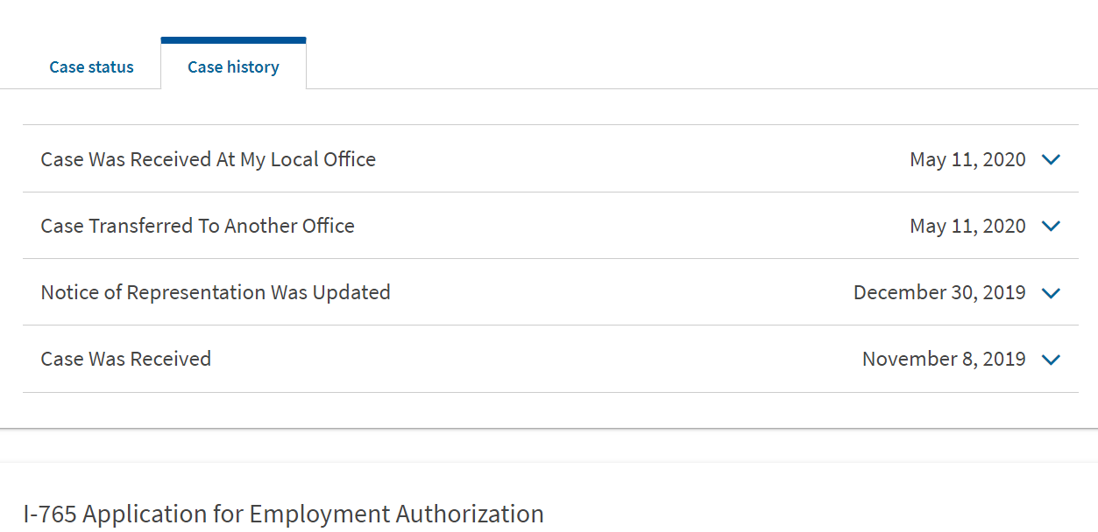Select the I-765 Application for Employment Authorization heading
1098x532 pixels.
coord(284,514)
